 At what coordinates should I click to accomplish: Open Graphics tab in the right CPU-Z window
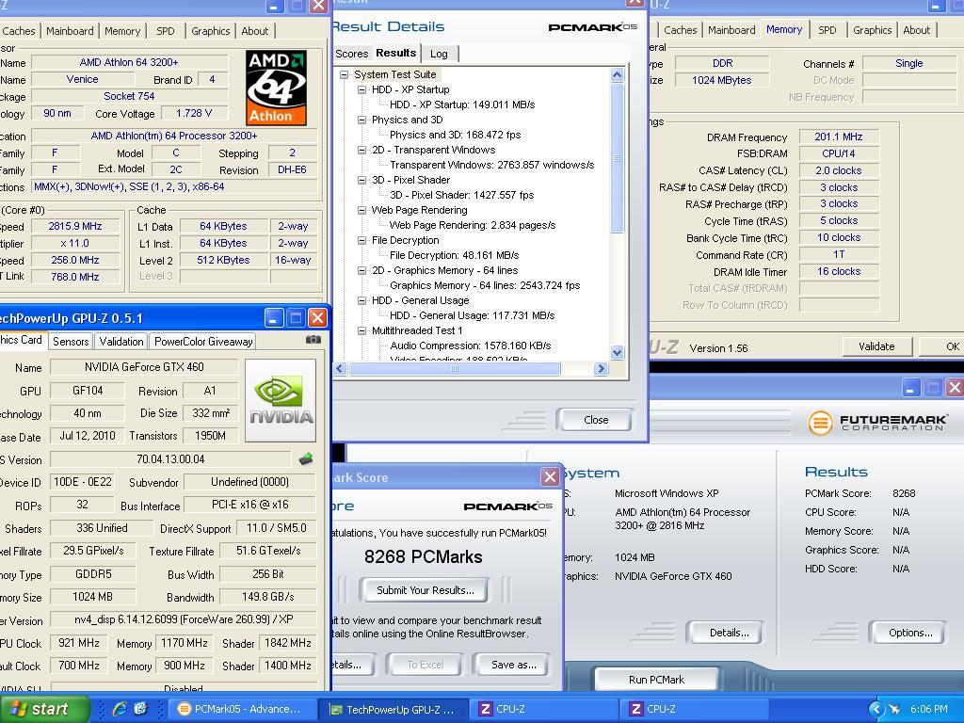pyautogui.click(x=872, y=29)
